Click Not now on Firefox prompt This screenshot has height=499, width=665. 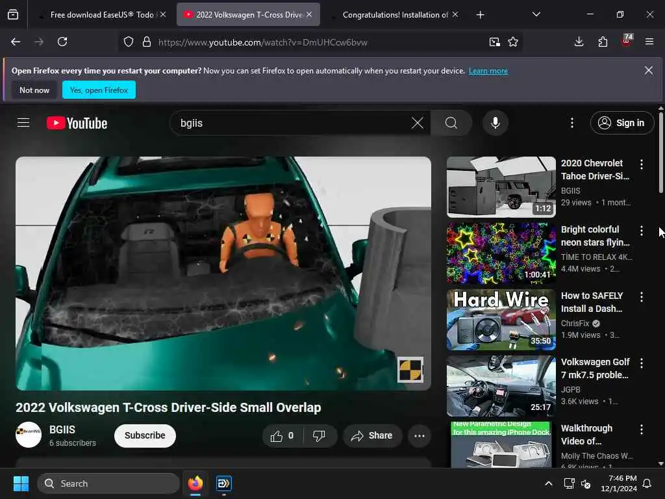34,90
